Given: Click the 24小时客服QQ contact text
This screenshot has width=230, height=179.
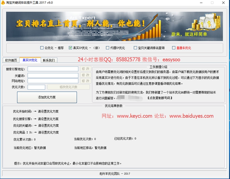Looking at the screenshot, I should pyautogui.click(x=129, y=59).
